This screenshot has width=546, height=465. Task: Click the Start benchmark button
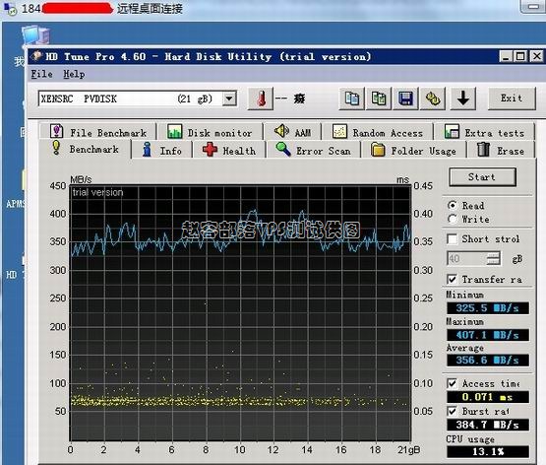[x=482, y=177]
